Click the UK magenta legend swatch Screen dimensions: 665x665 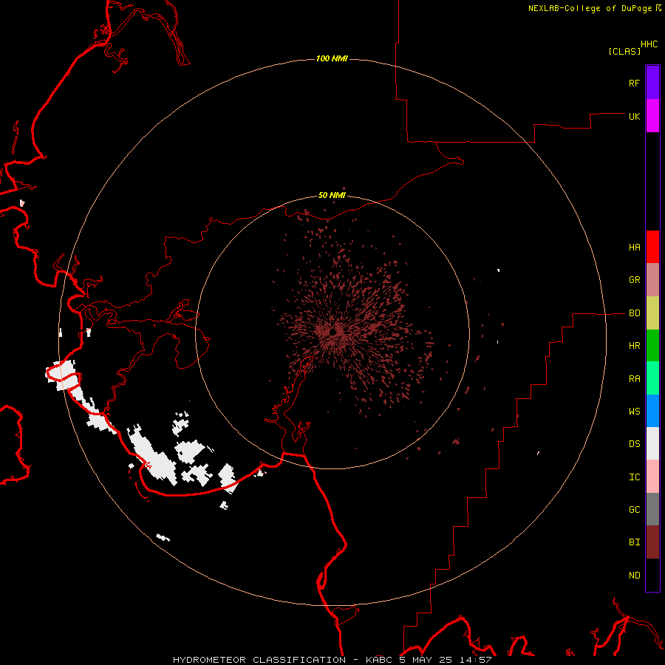652,116
